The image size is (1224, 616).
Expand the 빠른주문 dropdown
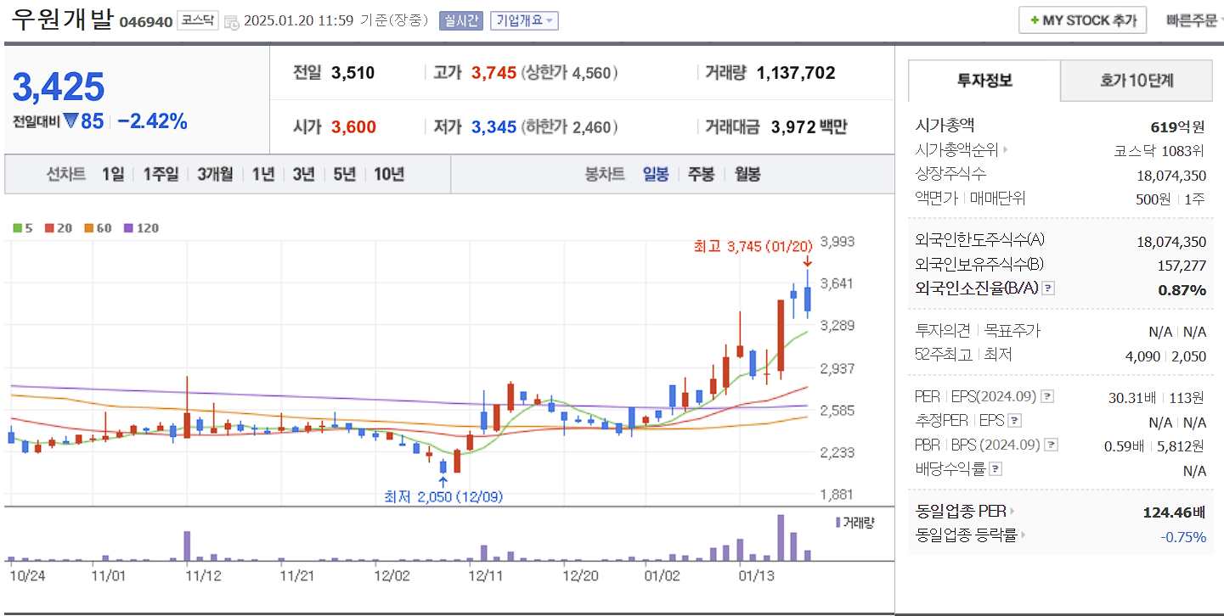pyautogui.click(x=1193, y=20)
